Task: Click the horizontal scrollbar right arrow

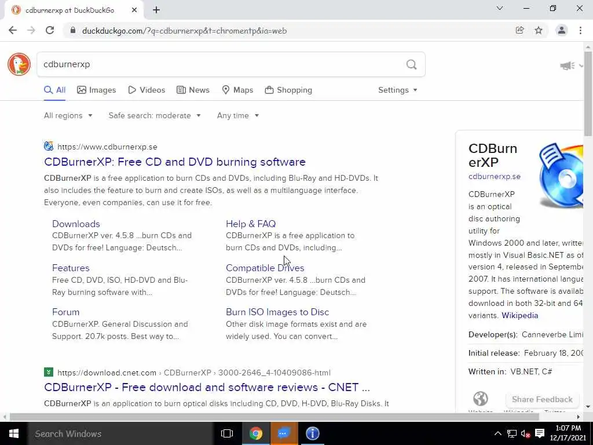Action: (579, 417)
